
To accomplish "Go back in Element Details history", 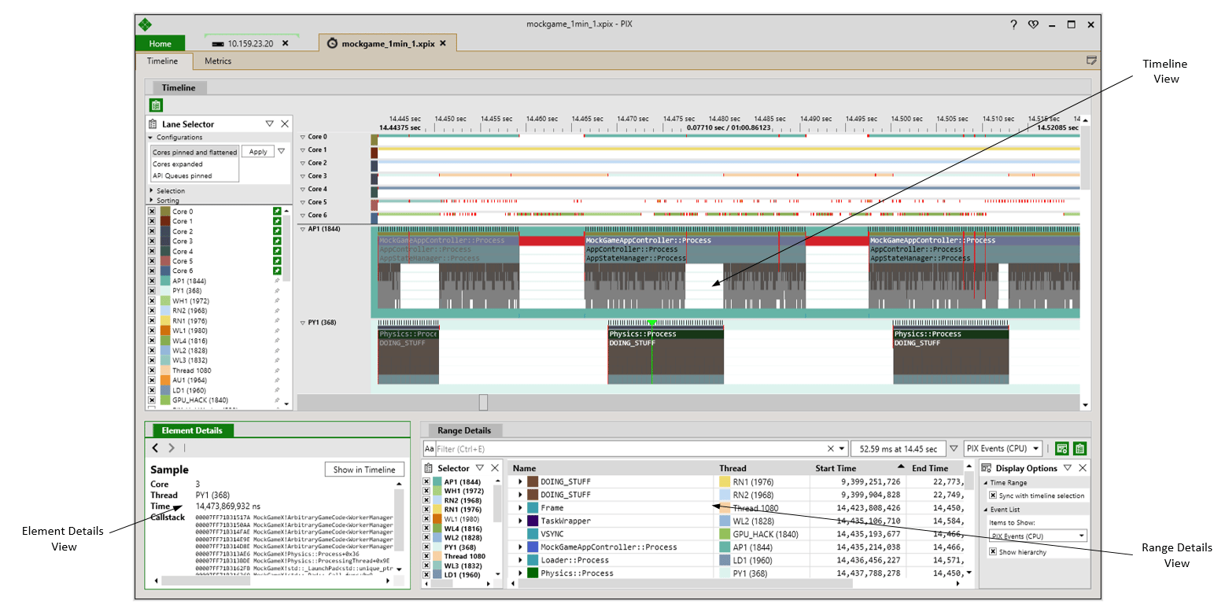I will point(155,448).
